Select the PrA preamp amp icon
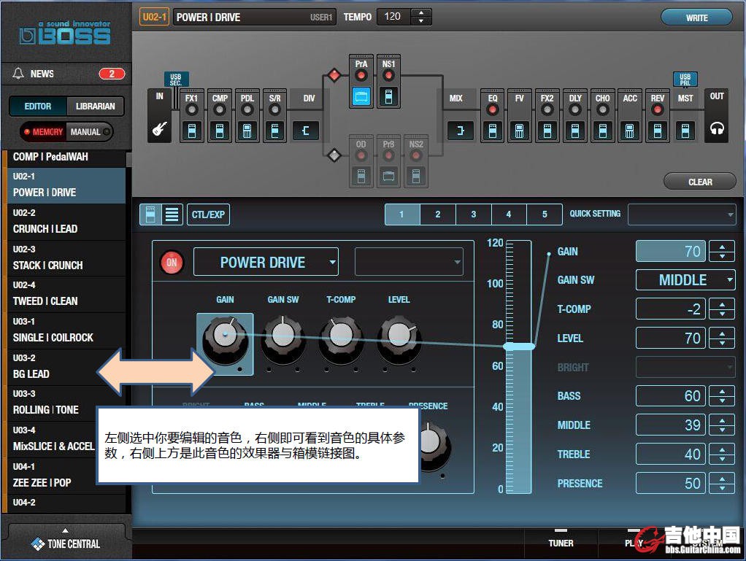Image resolution: width=746 pixels, height=561 pixels. pos(361,96)
